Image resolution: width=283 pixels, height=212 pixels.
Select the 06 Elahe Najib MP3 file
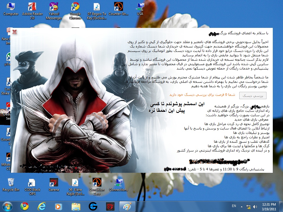[x=75, y=187]
